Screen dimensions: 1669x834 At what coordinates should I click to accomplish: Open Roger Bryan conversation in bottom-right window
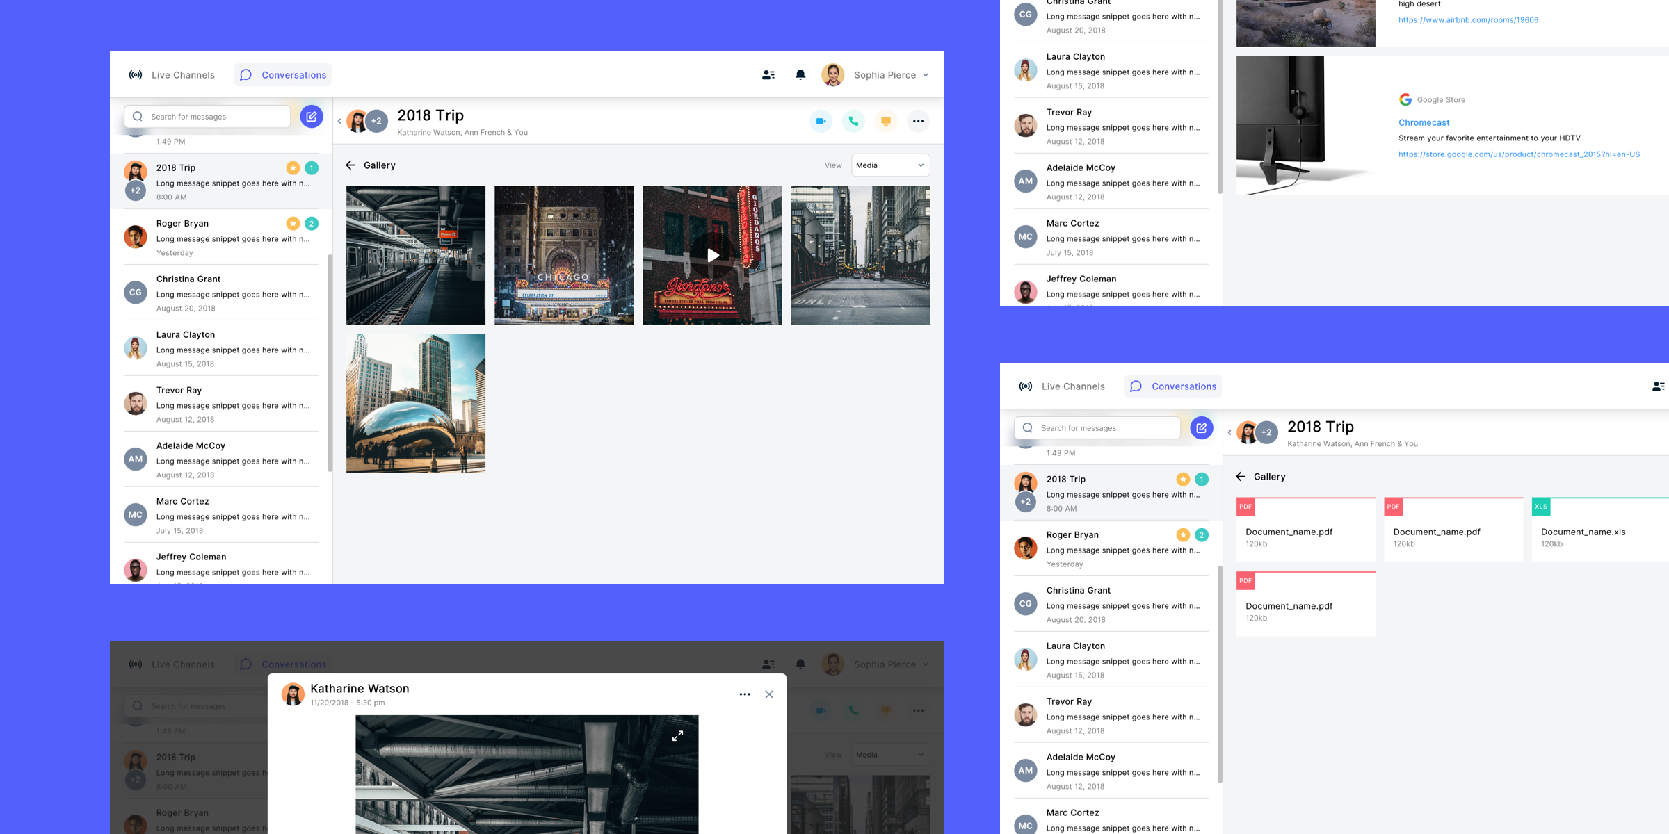point(1111,548)
